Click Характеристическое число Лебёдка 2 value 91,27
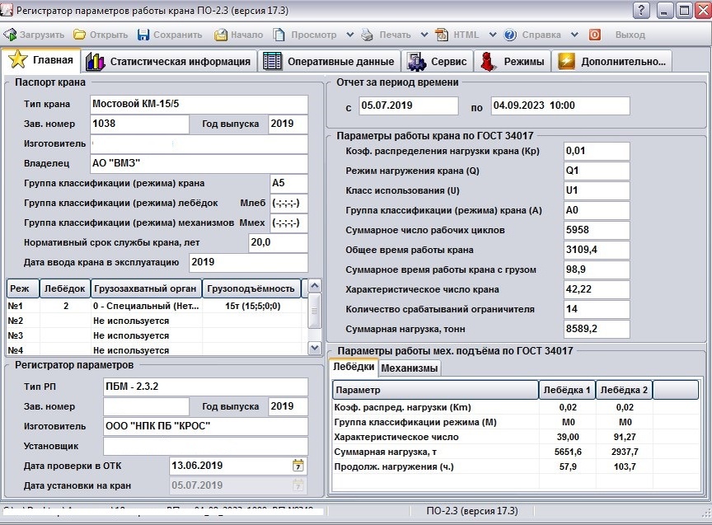712x525 pixels. pos(625,437)
